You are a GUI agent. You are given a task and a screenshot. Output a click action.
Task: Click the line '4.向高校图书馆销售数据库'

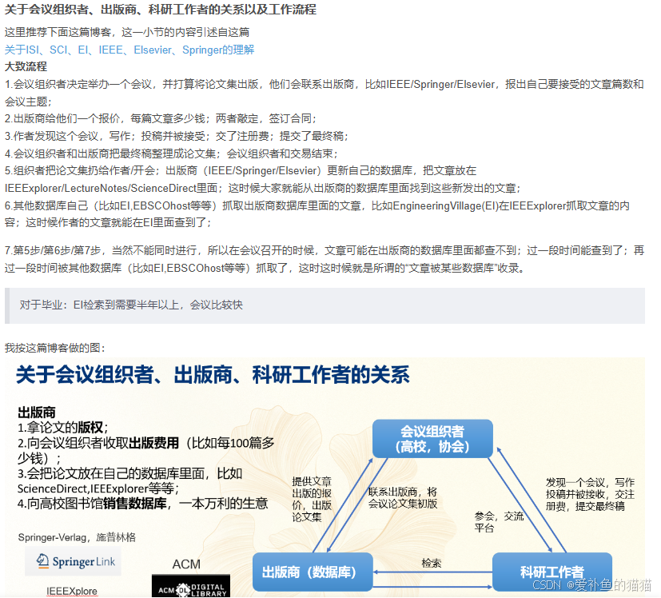click(142, 504)
